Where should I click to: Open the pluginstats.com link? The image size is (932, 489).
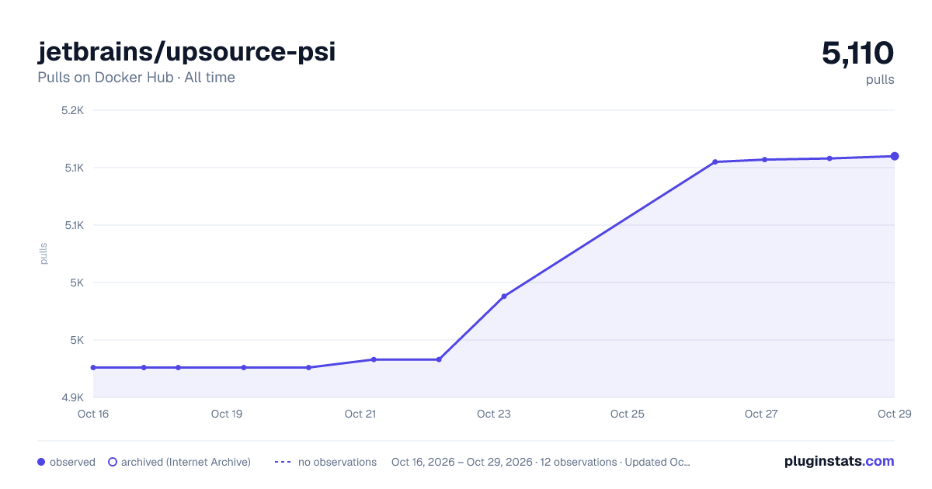(840, 461)
